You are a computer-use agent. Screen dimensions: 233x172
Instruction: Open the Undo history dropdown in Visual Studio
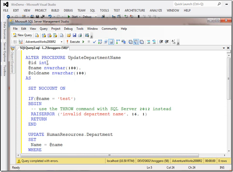point(54,17)
